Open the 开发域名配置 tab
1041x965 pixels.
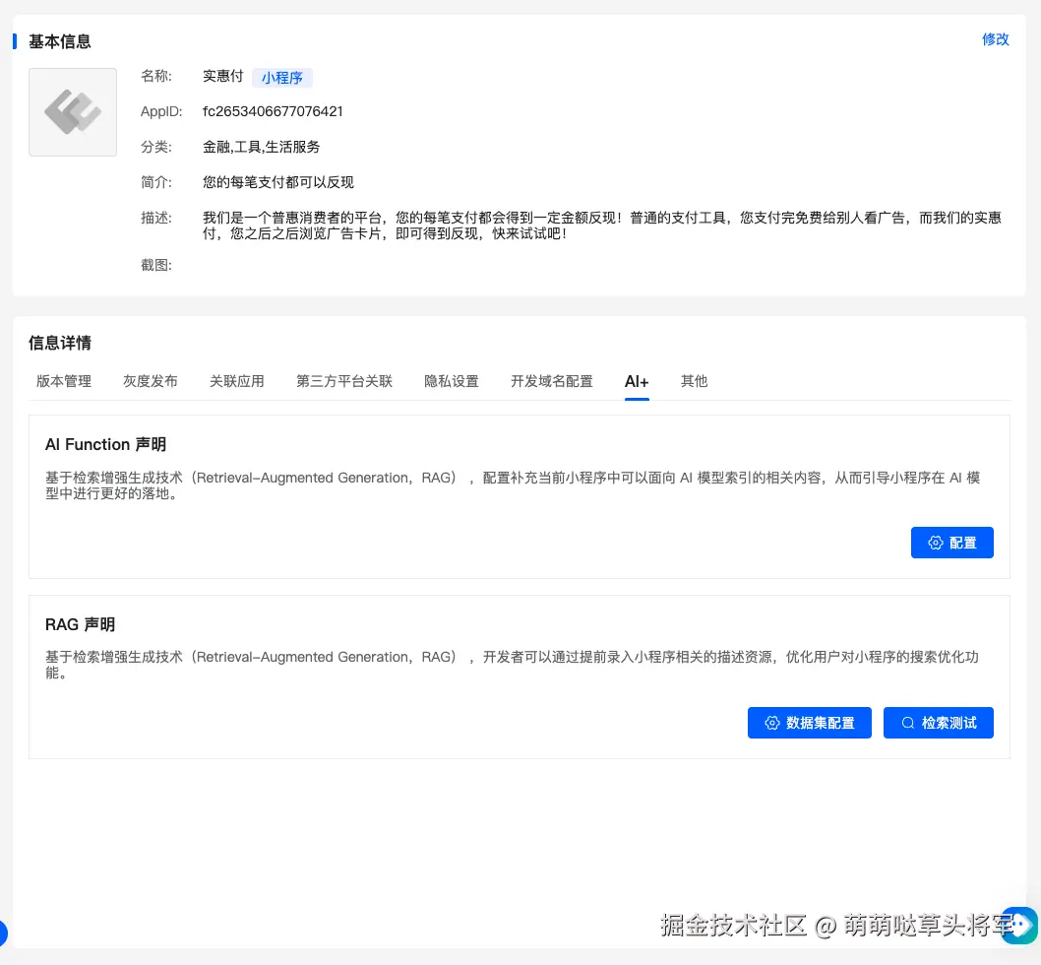coord(551,381)
